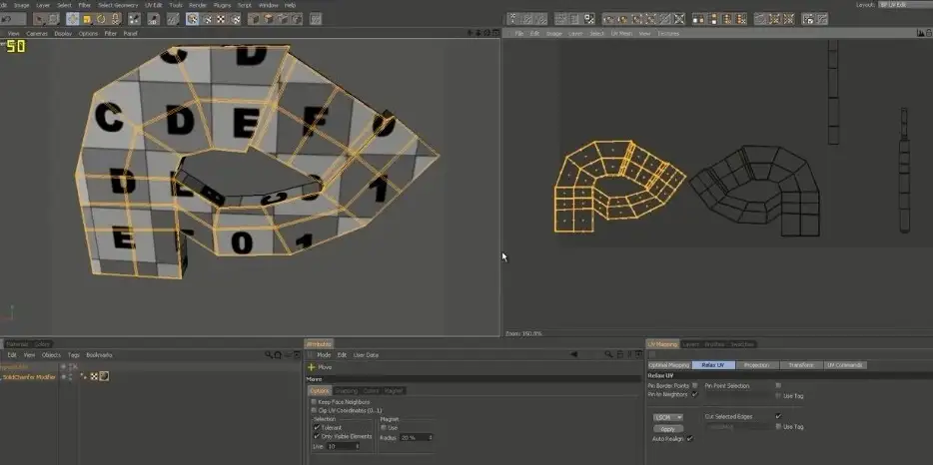Open the LSCM relax mode dropdown

(667, 417)
